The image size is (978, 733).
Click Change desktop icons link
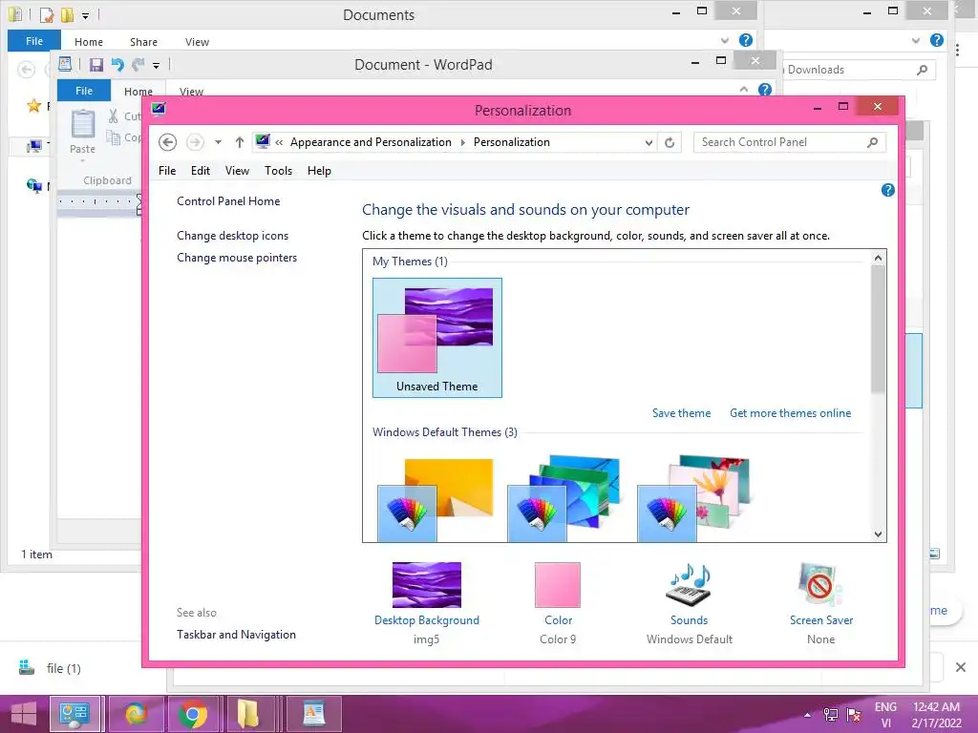pyautogui.click(x=233, y=236)
